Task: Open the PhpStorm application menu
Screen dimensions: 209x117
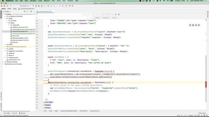Action: coord(9,1)
